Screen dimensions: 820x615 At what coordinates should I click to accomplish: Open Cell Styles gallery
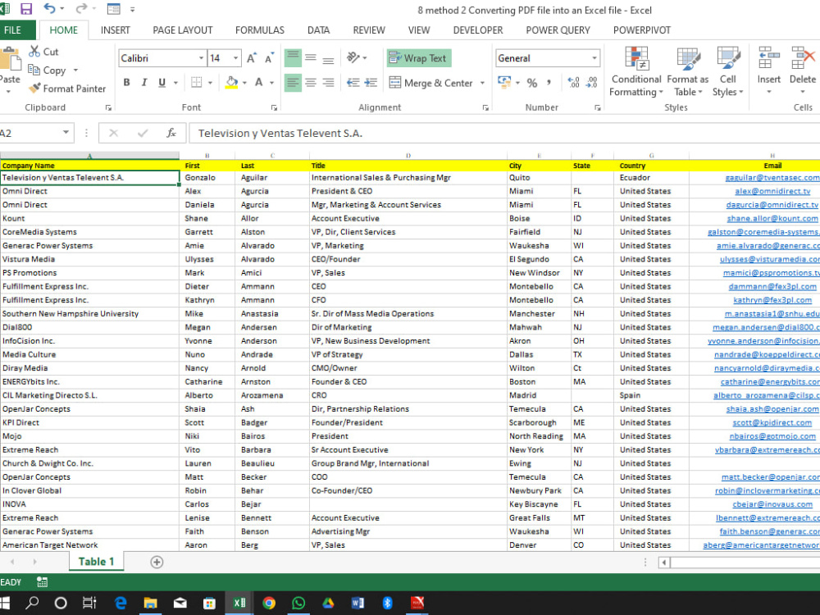(728, 71)
